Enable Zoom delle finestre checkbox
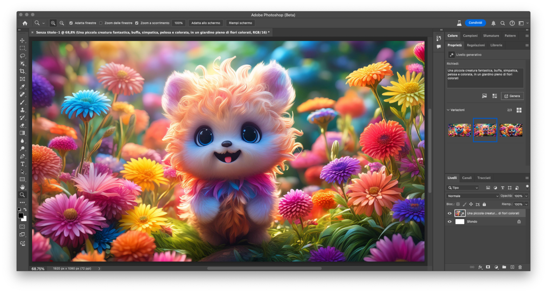547x293 pixels. point(101,23)
